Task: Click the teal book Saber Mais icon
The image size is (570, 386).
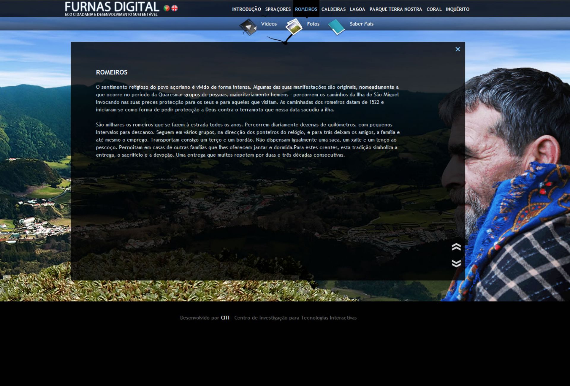Action: pyautogui.click(x=336, y=27)
